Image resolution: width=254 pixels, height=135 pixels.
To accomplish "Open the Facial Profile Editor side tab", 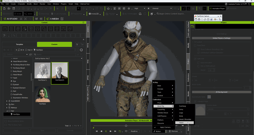I will (88, 94).
